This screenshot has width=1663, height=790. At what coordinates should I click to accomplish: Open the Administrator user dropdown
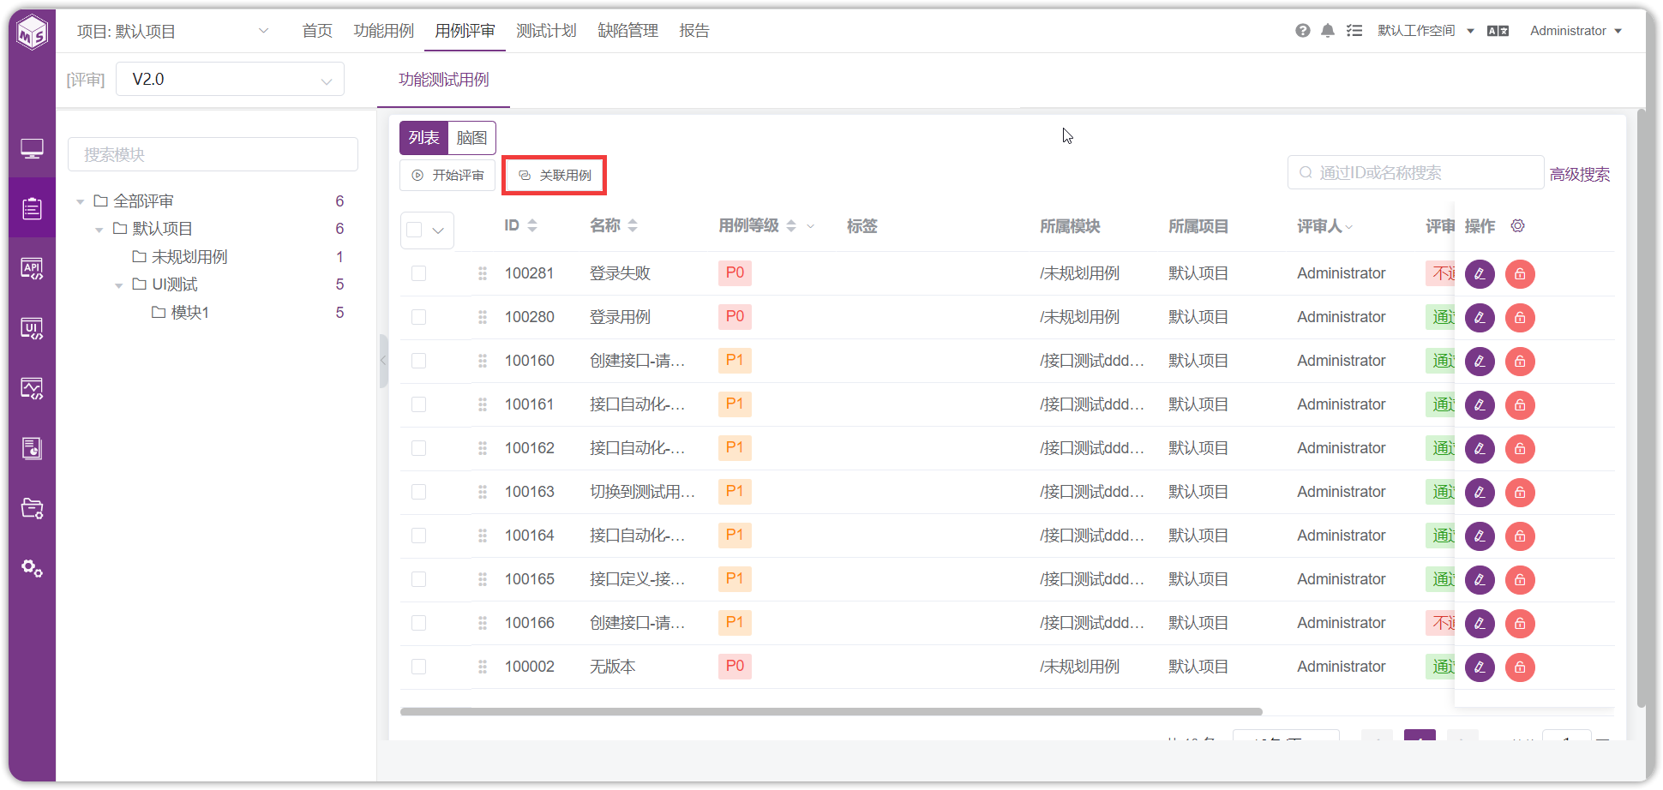click(x=1576, y=31)
